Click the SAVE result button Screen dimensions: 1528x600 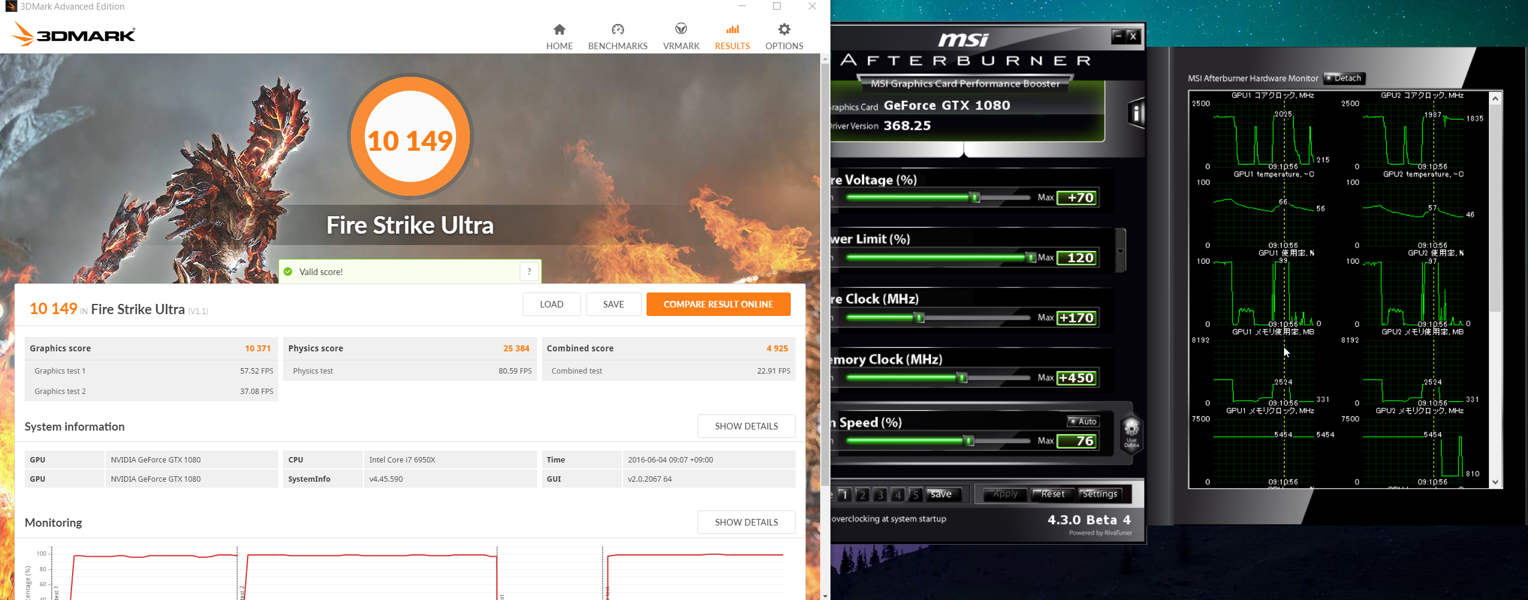[x=613, y=304]
